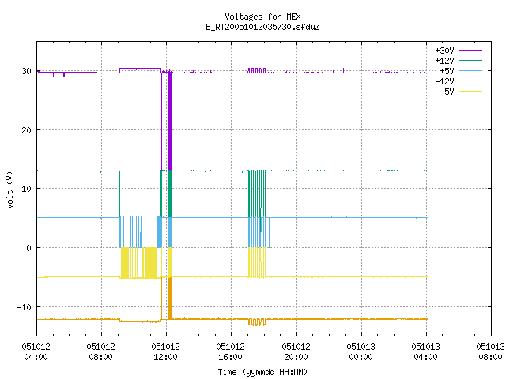Screen dimensions: 506x379
Task: Click the y-axis tick label -10
Action: pyautogui.click(x=25, y=307)
